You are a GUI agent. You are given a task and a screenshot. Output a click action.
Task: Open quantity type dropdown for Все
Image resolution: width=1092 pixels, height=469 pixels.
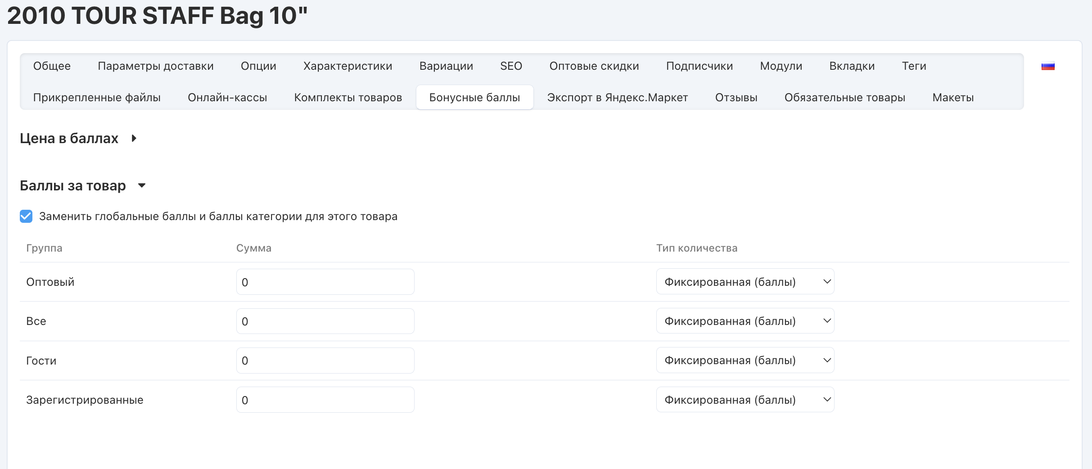(x=745, y=321)
